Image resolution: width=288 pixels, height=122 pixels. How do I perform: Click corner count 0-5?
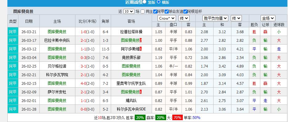point(106,66)
